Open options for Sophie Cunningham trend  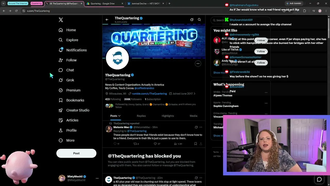coord(266,103)
